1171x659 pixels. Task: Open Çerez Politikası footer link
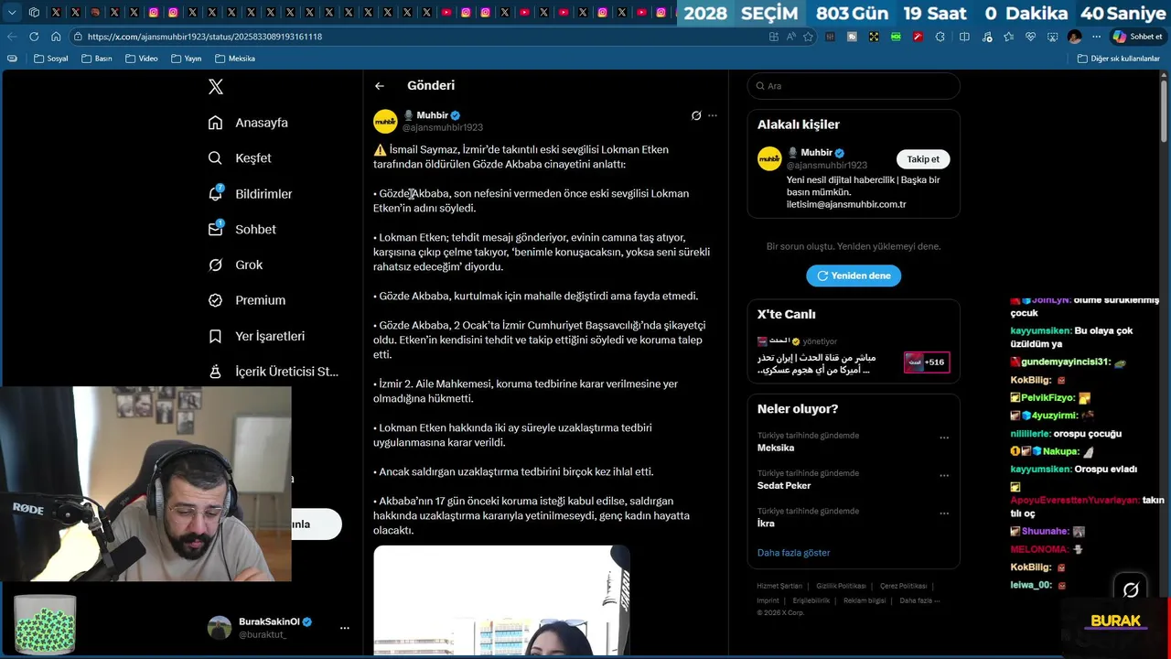click(903, 586)
